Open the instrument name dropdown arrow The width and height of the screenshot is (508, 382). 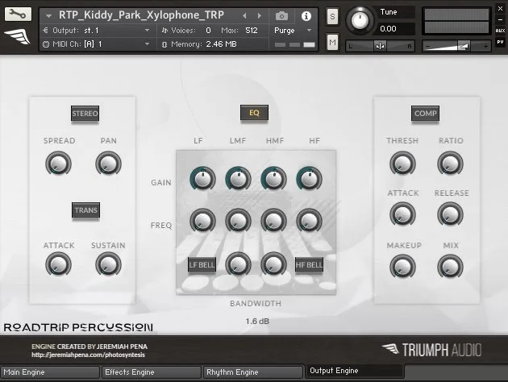(48, 15)
